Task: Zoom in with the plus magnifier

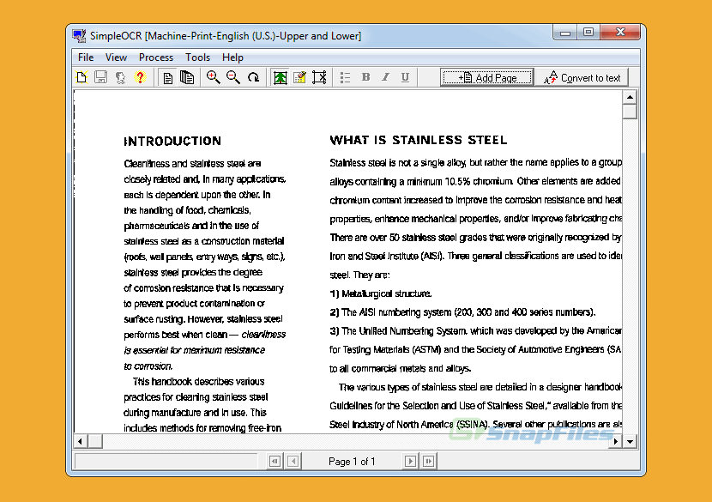Action: coord(213,78)
